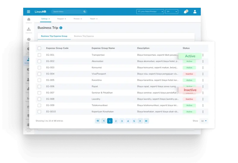Open three-dot menu for EG-004 Visa/Passport
238x163 pixels.
click(x=203, y=74)
